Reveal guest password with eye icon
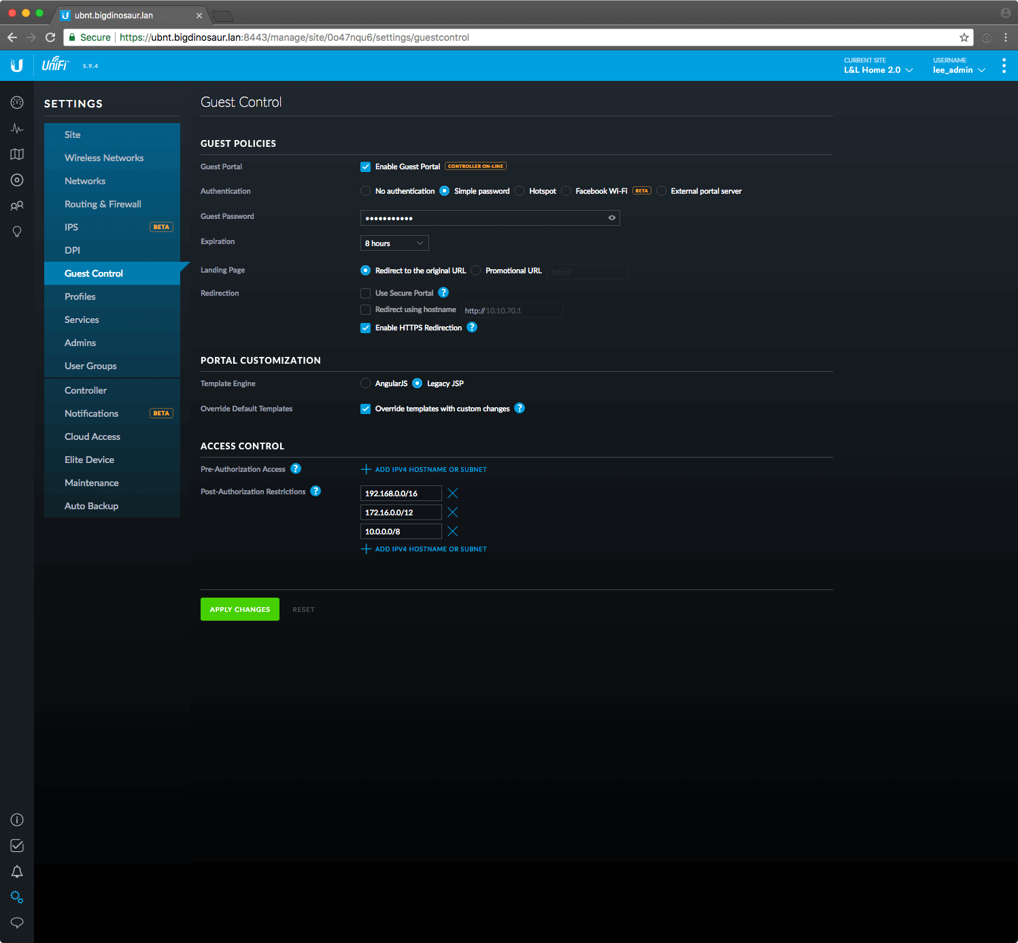This screenshot has width=1018, height=943. [611, 218]
